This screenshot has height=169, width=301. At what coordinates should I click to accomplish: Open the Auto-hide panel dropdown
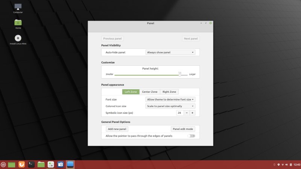[x=170, y=52]
